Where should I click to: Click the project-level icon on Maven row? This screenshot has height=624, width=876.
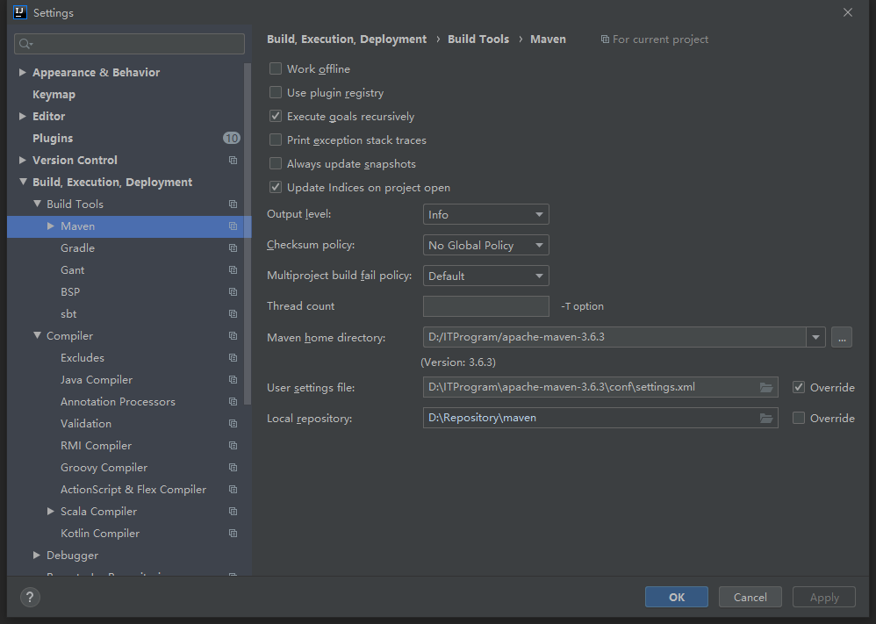(x=233, y=226)
